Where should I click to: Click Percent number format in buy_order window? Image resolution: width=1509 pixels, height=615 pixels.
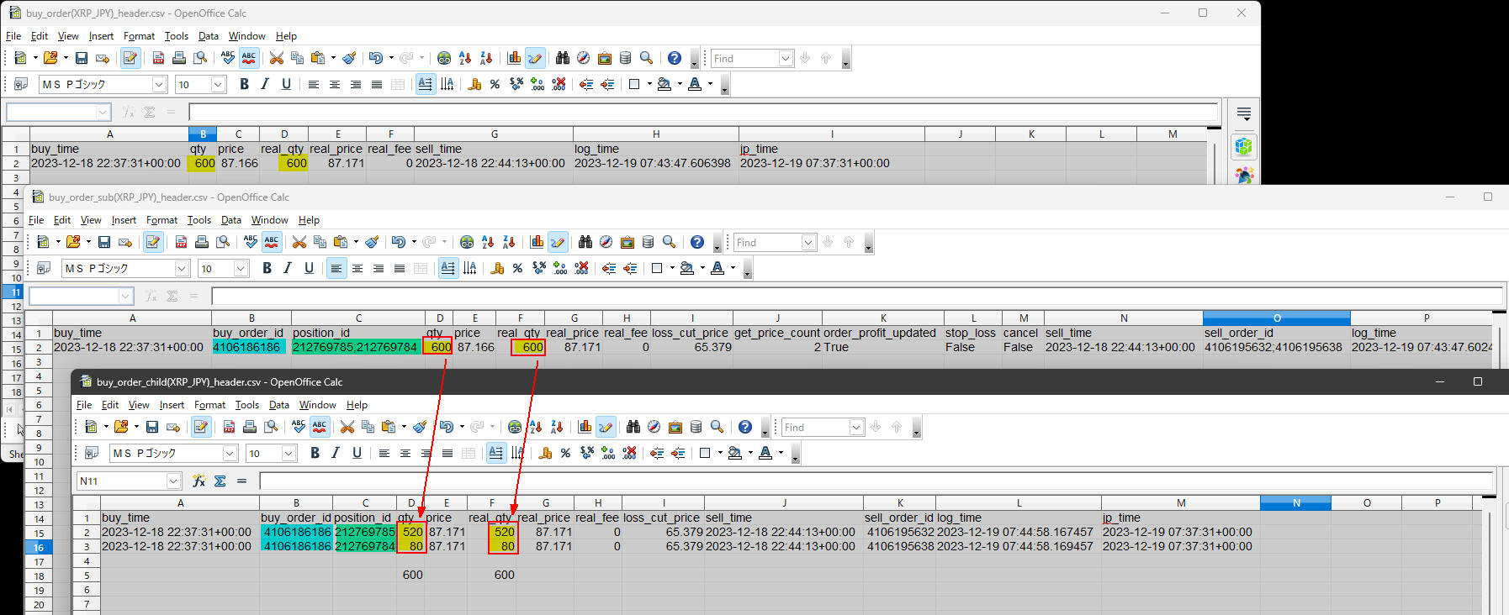coord(495,84)
